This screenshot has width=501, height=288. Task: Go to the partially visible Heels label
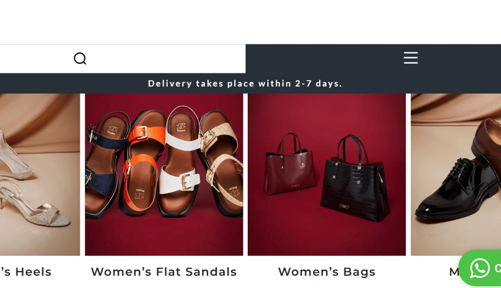[25, 272]
